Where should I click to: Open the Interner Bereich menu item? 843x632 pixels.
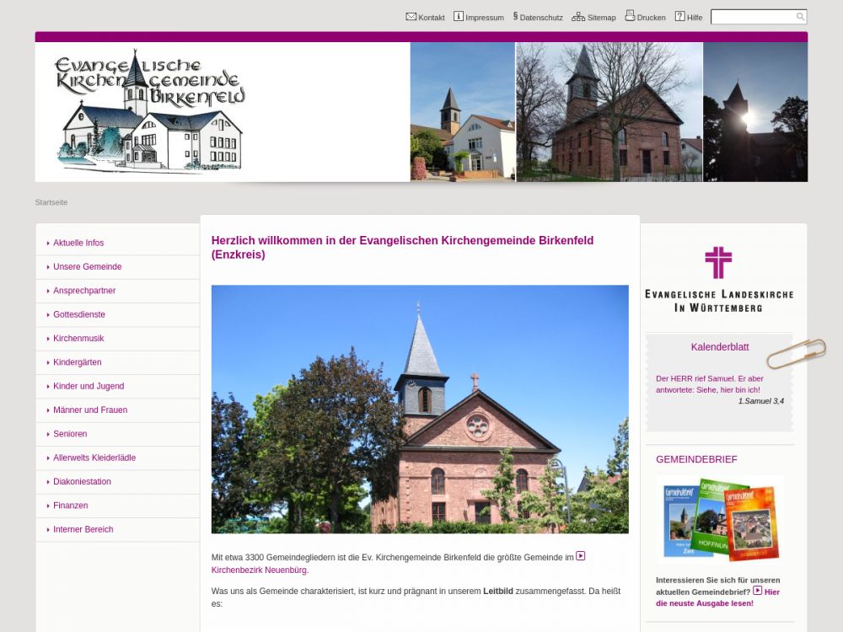click(83, 529)
